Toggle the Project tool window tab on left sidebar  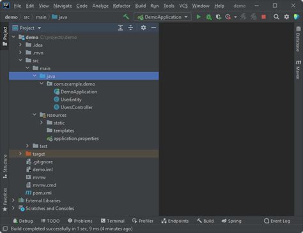pos(5,36)
